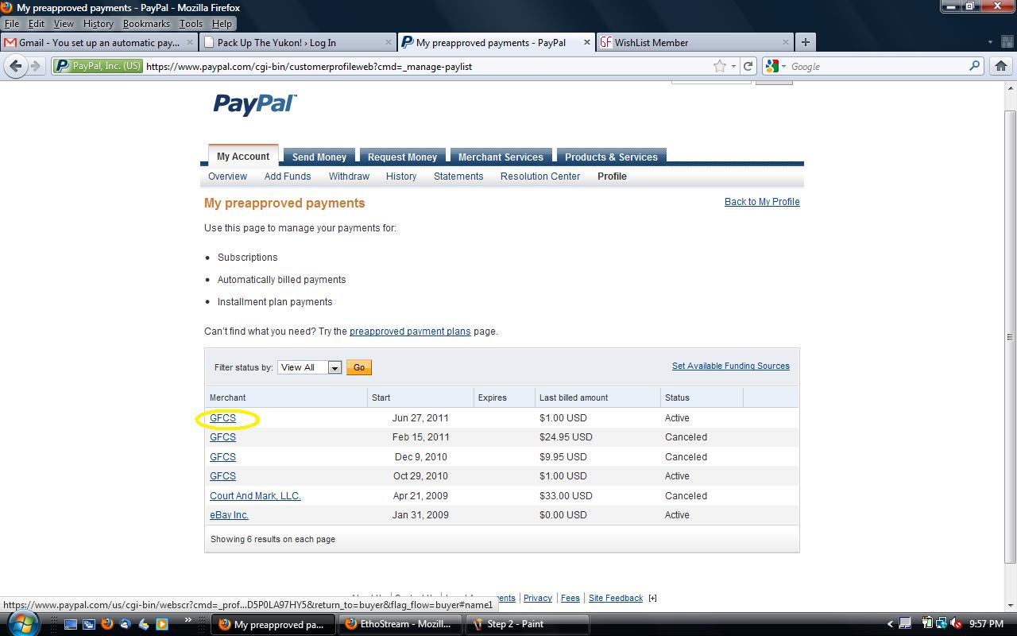
Task: Open the URL history dropdown arrow
Action: [x=733, y=66]
